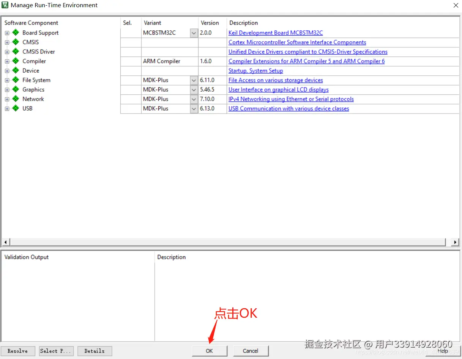
Task: Expand the Board Support tree node
Action: [x=7, y=33]
